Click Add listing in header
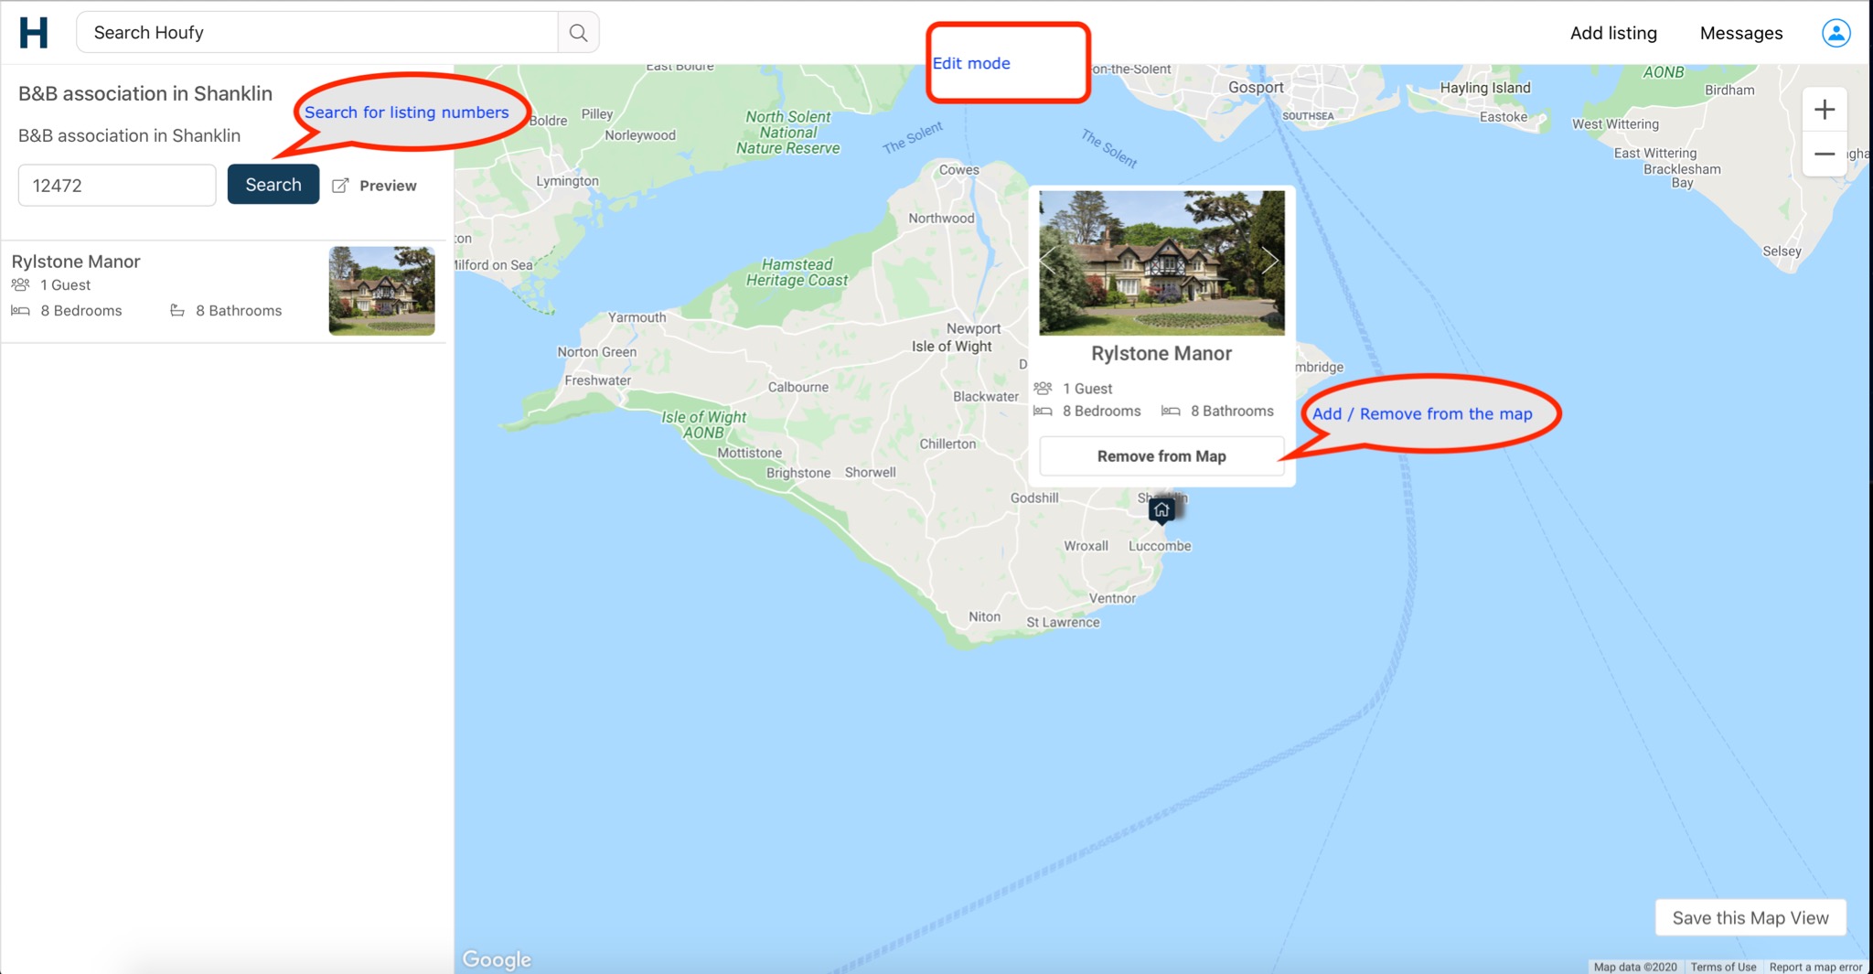The width and height of the screenshot is (1873, 974). [1613, 33]
